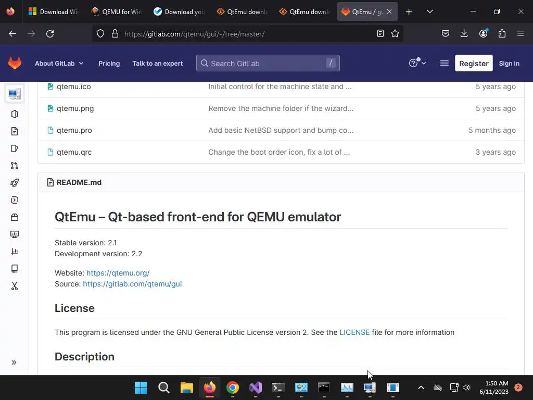Open Wiki book sidebar icon
Viewport: 533px width, 400px height.
coord(15,269)
